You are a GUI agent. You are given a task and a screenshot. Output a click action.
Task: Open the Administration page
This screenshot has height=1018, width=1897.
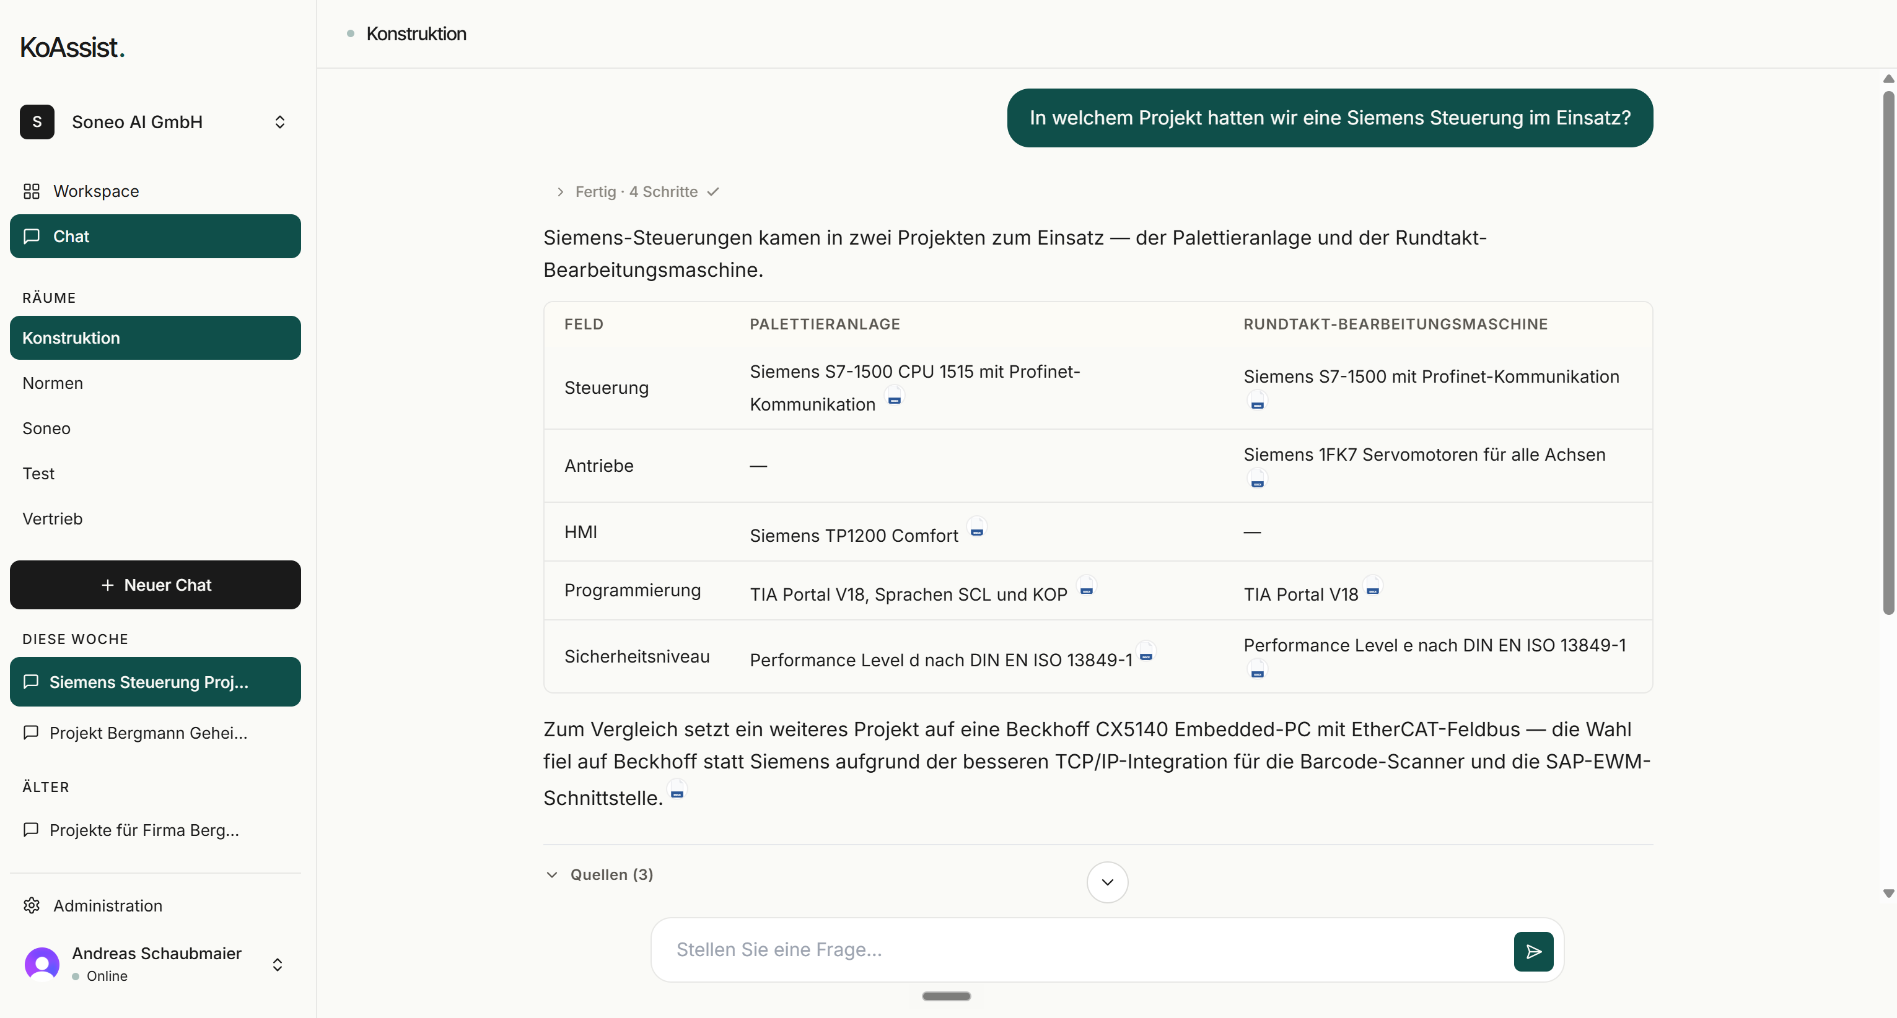(156, 905)
